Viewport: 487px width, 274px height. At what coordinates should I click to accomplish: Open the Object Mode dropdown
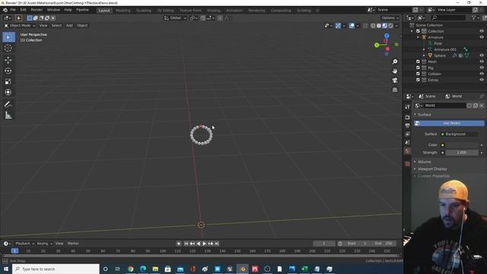[20, 25]
